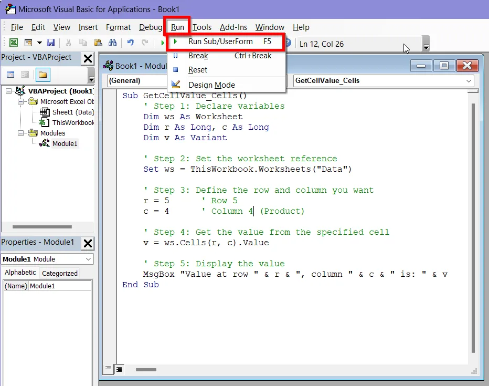
Task: Choose Break in Run menu
Action: (226, 56)
